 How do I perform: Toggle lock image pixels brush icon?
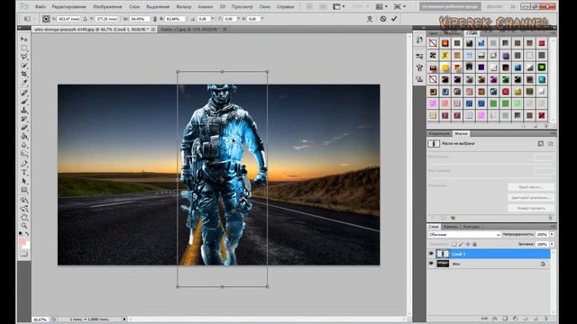[461, 244]
